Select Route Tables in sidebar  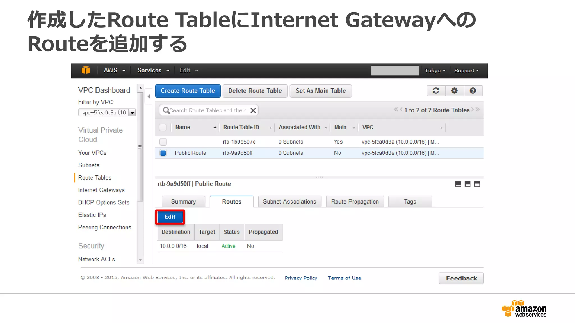point(95,178)
